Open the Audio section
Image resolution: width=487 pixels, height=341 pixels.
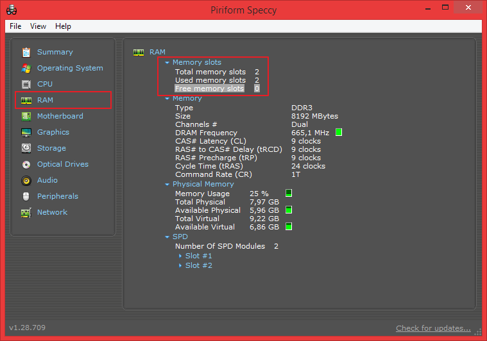pos(47,180)
